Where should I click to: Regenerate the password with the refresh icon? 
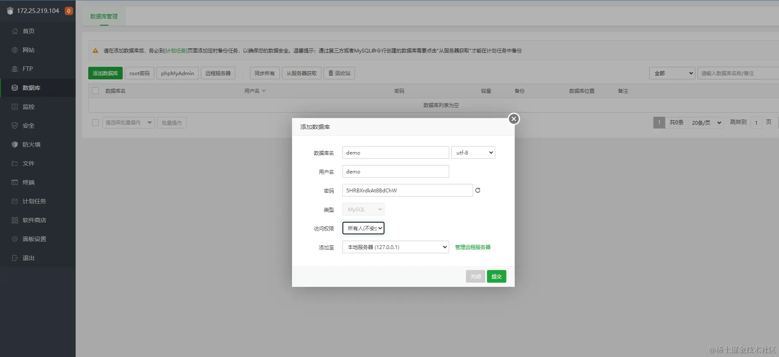478,190
